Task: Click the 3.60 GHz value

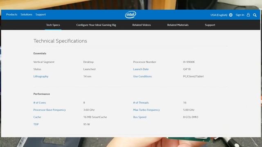Action: (89, 110)
